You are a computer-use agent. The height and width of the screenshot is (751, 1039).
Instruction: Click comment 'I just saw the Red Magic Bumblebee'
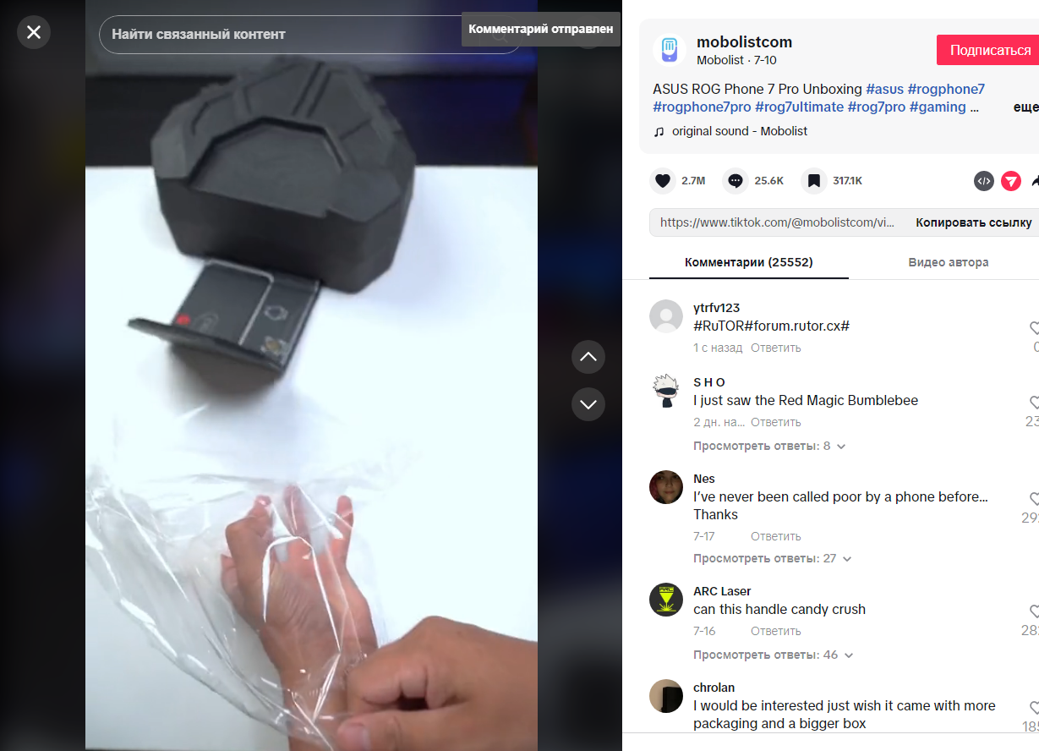pyautogui.click(x=806, y=400)
